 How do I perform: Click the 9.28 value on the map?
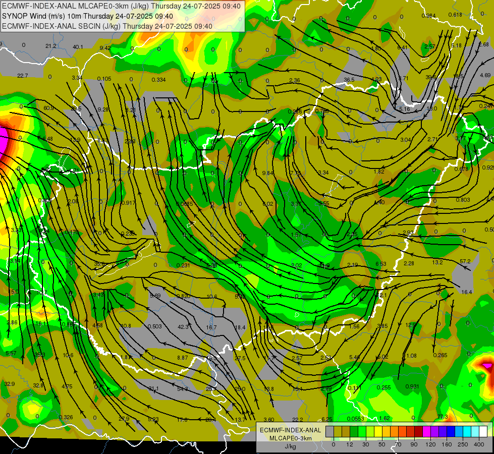click(x=103, y=109)
